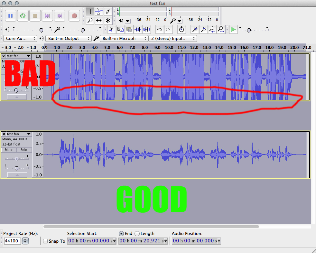Mute the lower test fan track
The width and height of the screenshot is (316, 253).
(8, 150)
